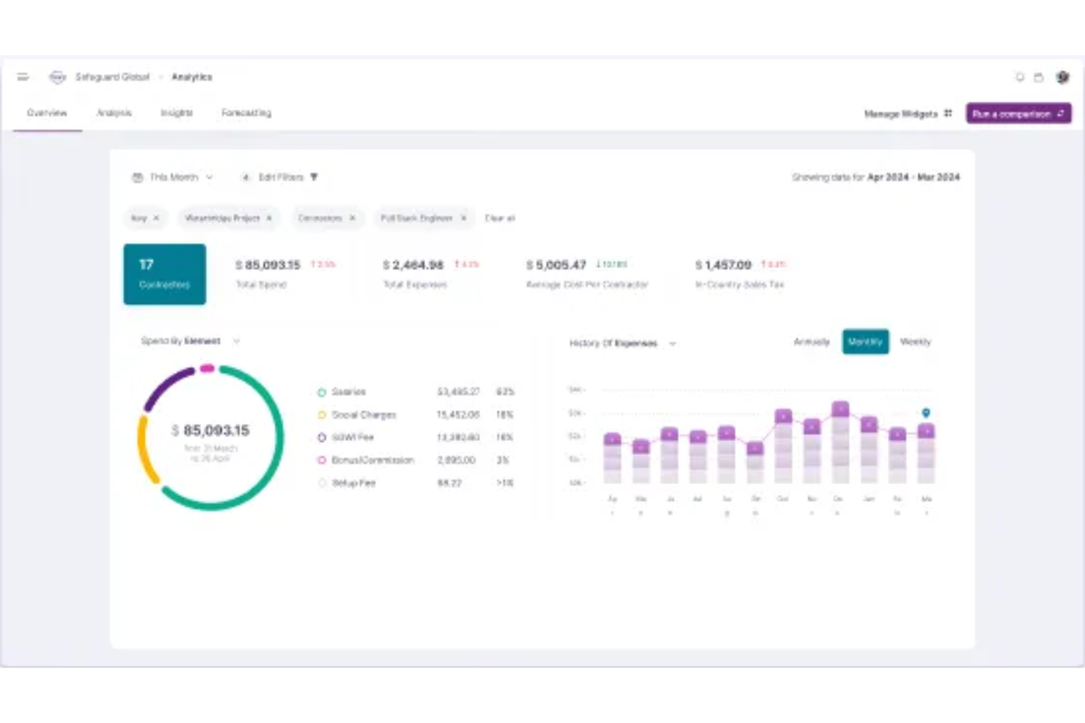The image size is (1085, 723).
Task: Expand the History Of Expenses dropdown
Action: [672, 344]
